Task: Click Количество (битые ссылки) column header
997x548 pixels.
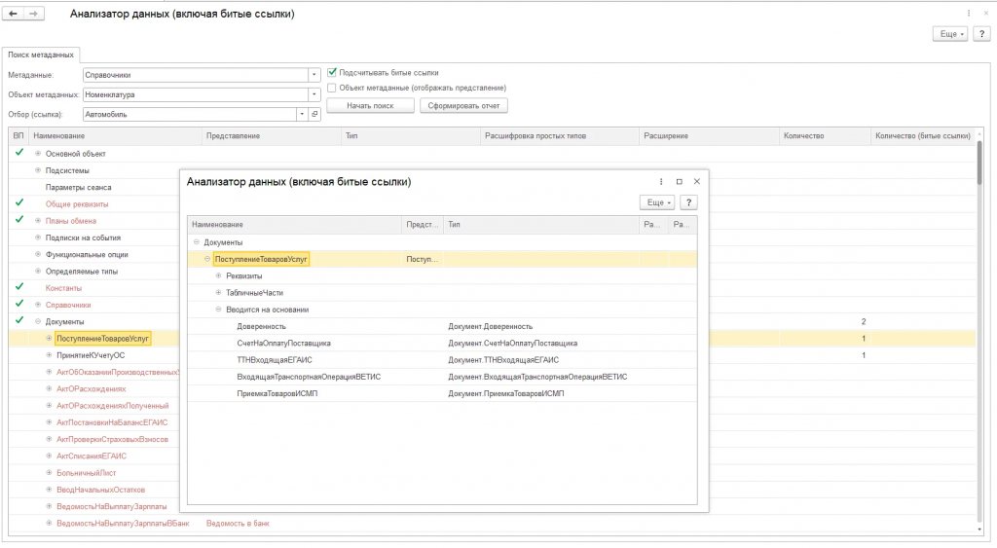Action: 923,136
